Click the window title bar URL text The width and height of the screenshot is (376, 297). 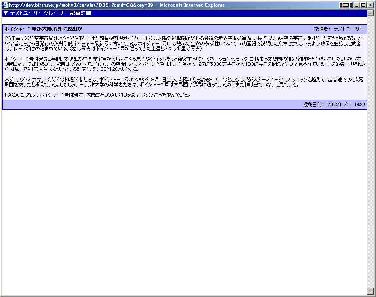(x=79, y=5)
